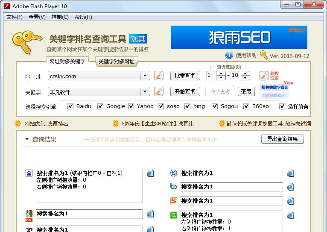Toggle the soso search engine checkbox
This screenshot has width=327, height=232.
pyautogui.click(x=161, y=106)
